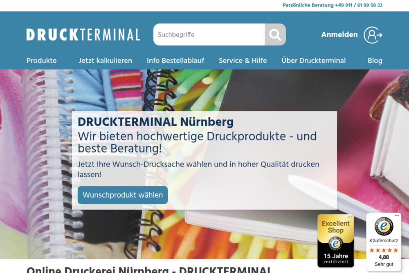Click the Anmelden text link
The width and height of the screenshot is (409, 273).
[339, 35]
